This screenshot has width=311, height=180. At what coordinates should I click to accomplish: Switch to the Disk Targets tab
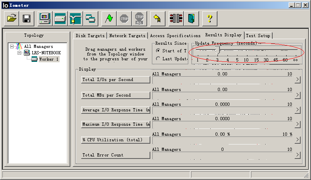(90, 36)
